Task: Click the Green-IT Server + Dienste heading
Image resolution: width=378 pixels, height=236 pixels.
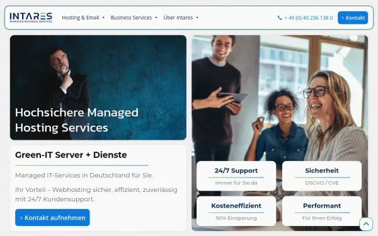Action: 71,155
